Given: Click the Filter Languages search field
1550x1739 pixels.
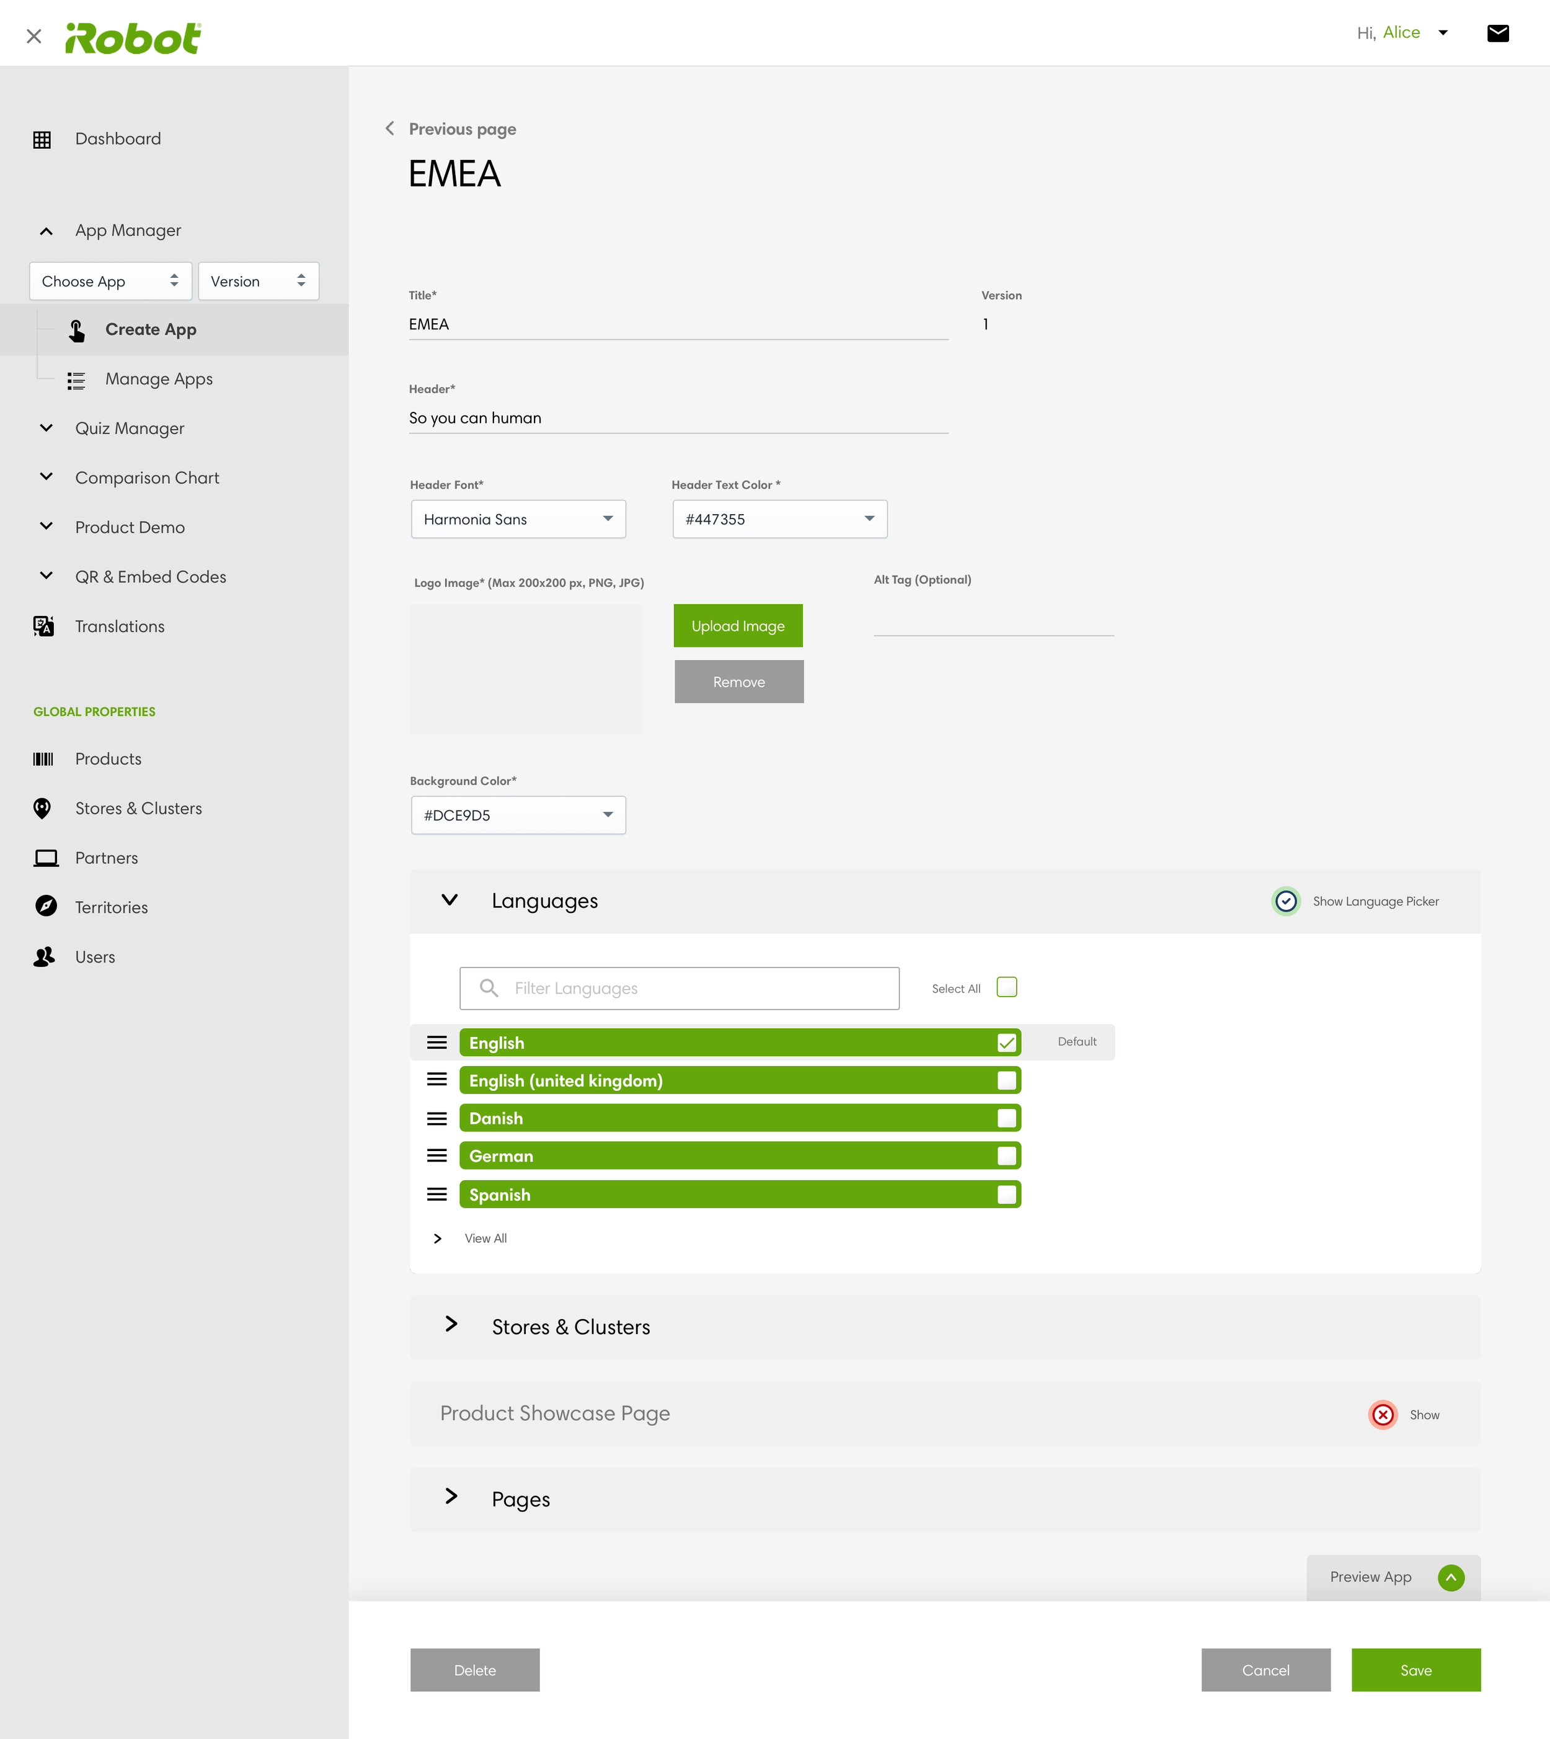Looking at the screenshot, I should click(x=679, y=989).
